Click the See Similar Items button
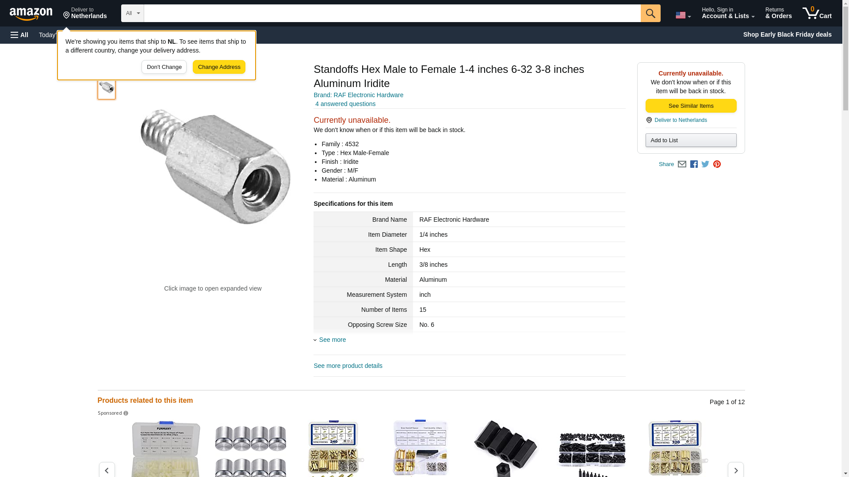This screenshot has width=849, height=477. click(x=691, y=106)
